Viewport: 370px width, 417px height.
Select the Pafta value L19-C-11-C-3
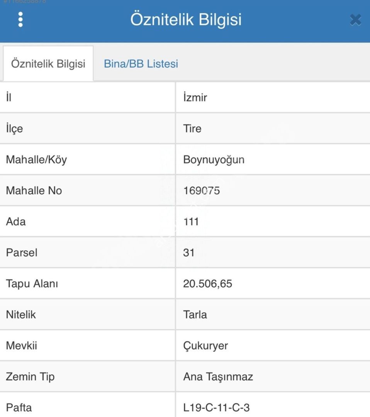click(x=216, y=408)
